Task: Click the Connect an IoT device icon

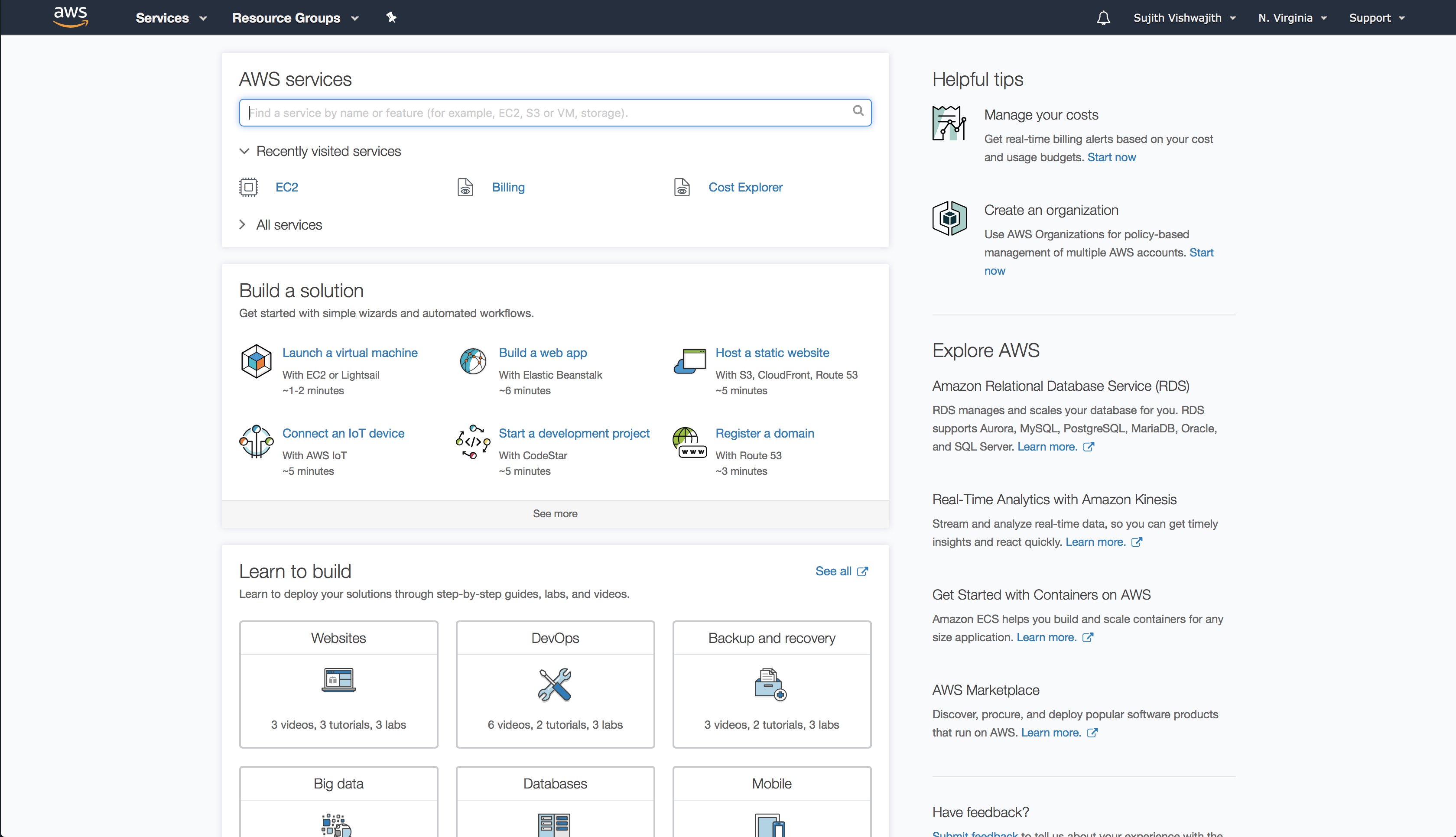Action: 256,441
